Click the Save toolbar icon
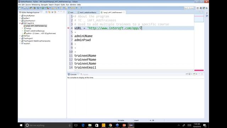This screenshot has width=227, height=128. pos(24,8)
